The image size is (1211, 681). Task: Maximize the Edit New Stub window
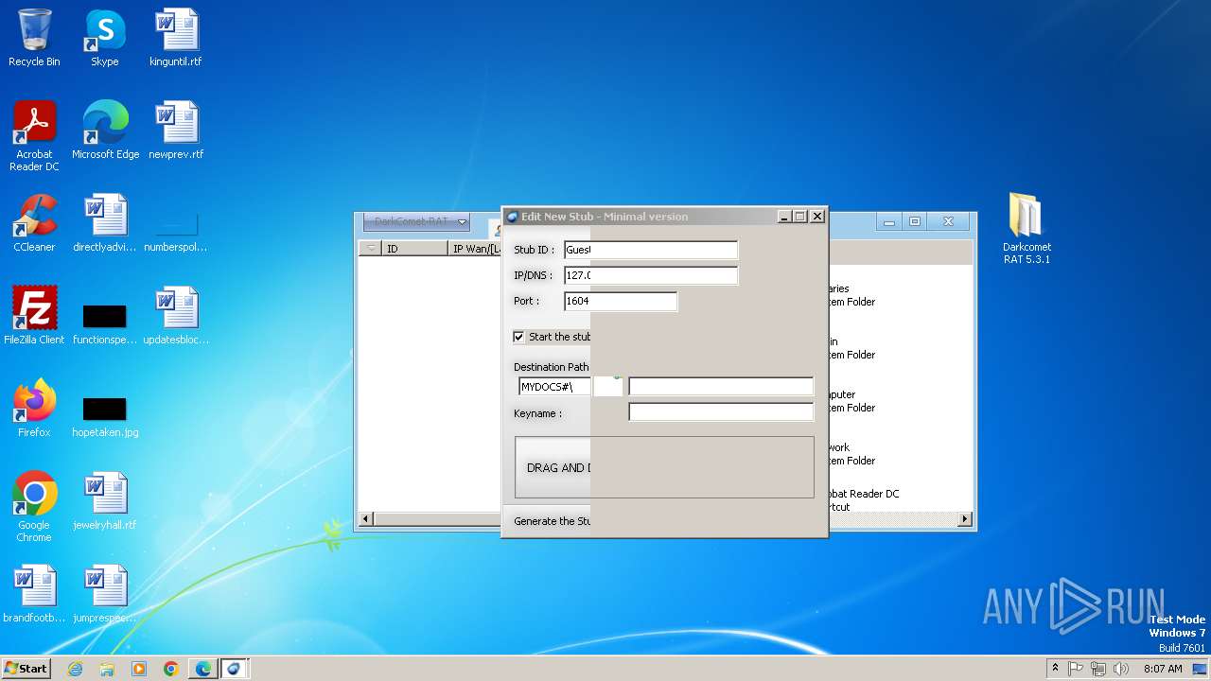[800, 217]
